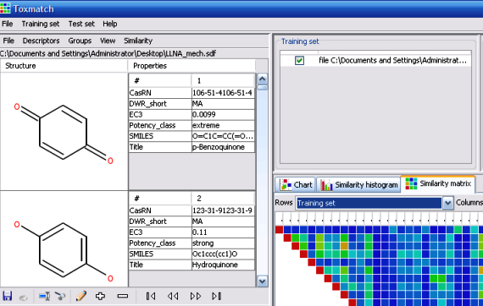Open the Descriptors menu
The image size is (483, 306).
(x=41, y=41)
